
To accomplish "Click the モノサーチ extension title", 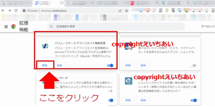I will pos(61,78).
